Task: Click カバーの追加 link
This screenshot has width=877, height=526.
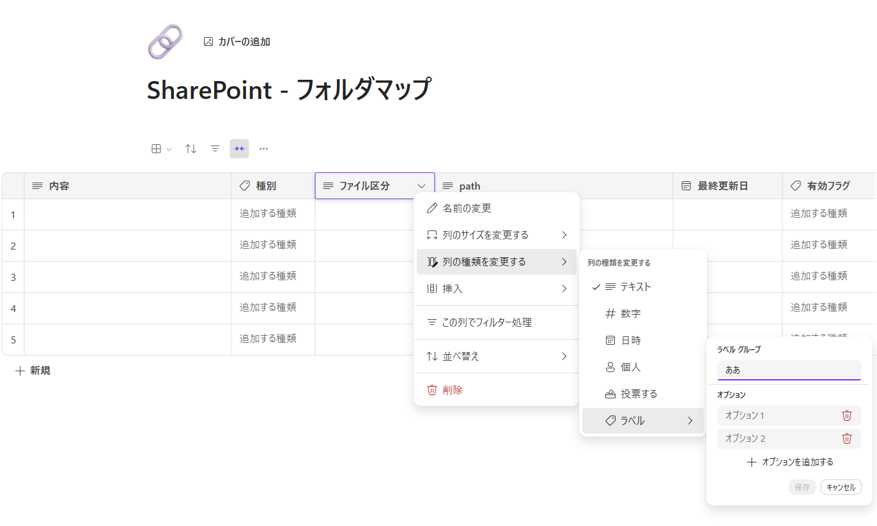Action: click(x=244, y=41)
